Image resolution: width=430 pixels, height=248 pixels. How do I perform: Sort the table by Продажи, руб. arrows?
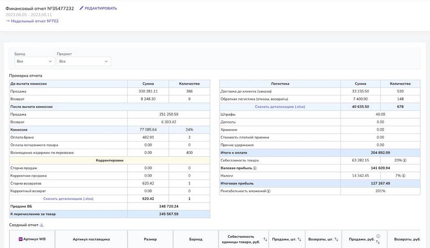[x=378, y=242]
